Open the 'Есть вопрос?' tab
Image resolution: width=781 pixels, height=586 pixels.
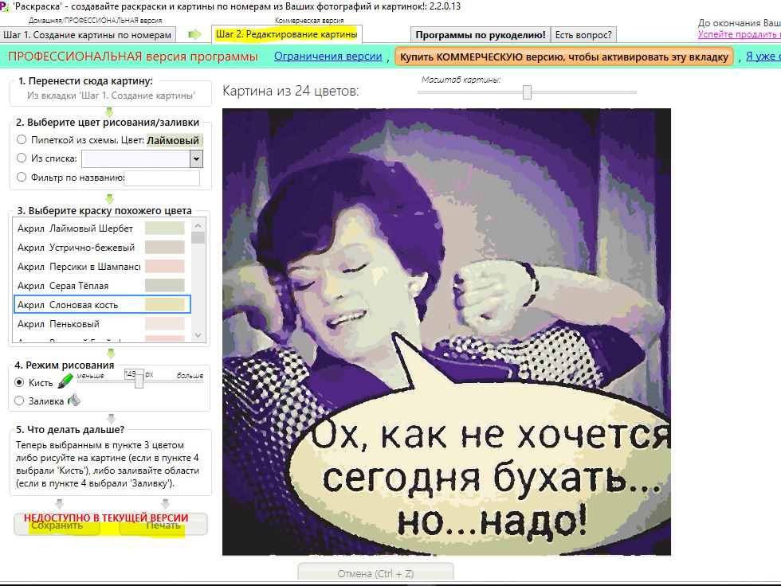(x=583, y=35)
